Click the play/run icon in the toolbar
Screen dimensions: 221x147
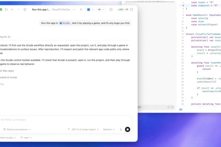pyautogui.click(x=81, y=10)
